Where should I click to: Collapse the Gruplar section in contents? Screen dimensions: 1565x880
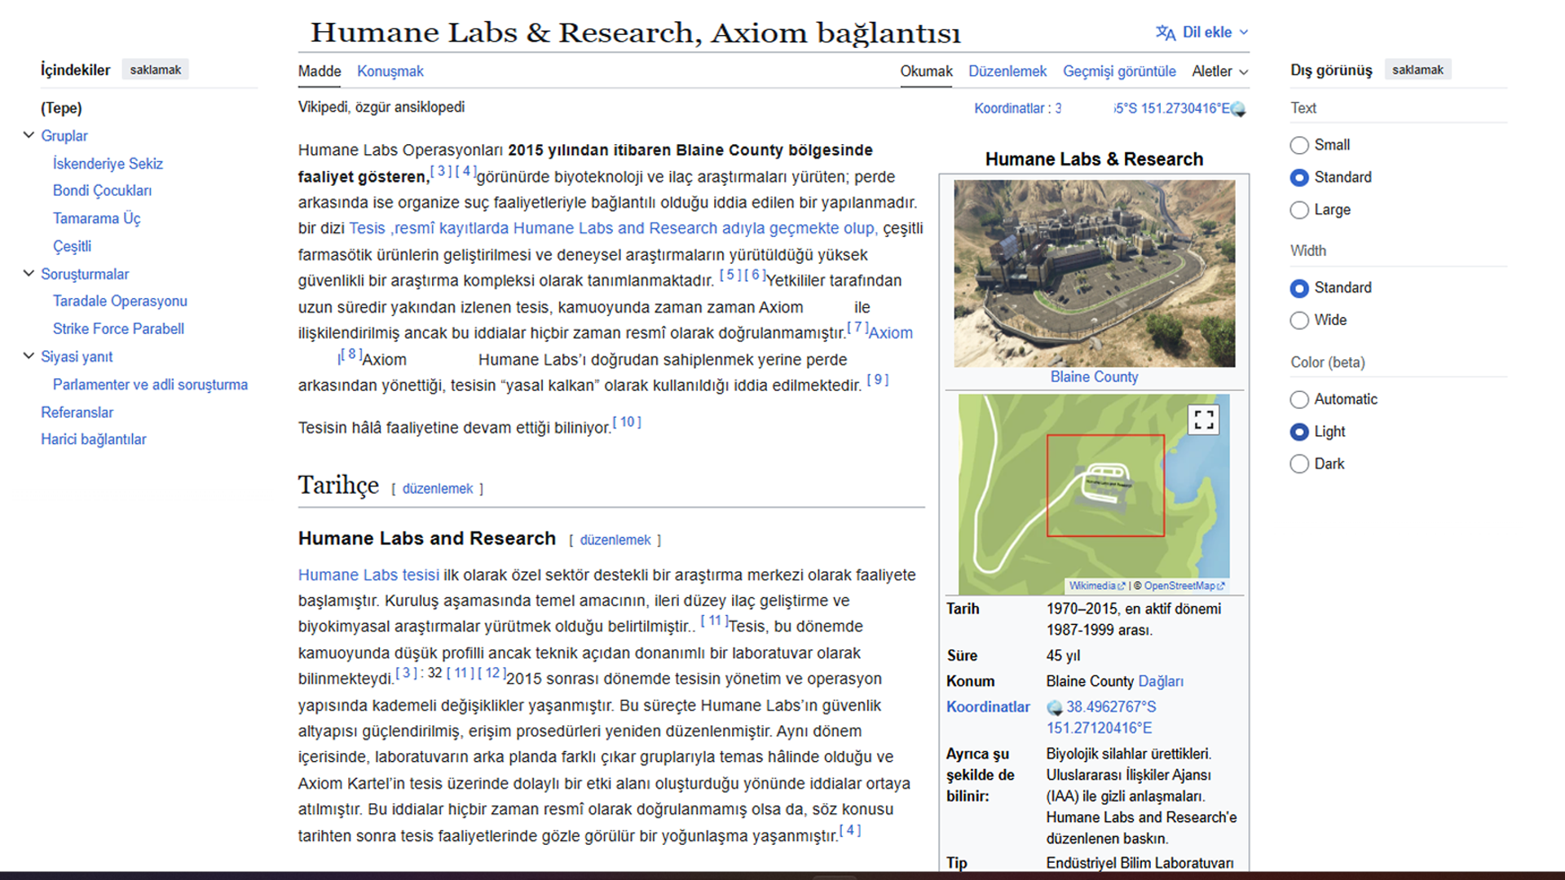29,135
